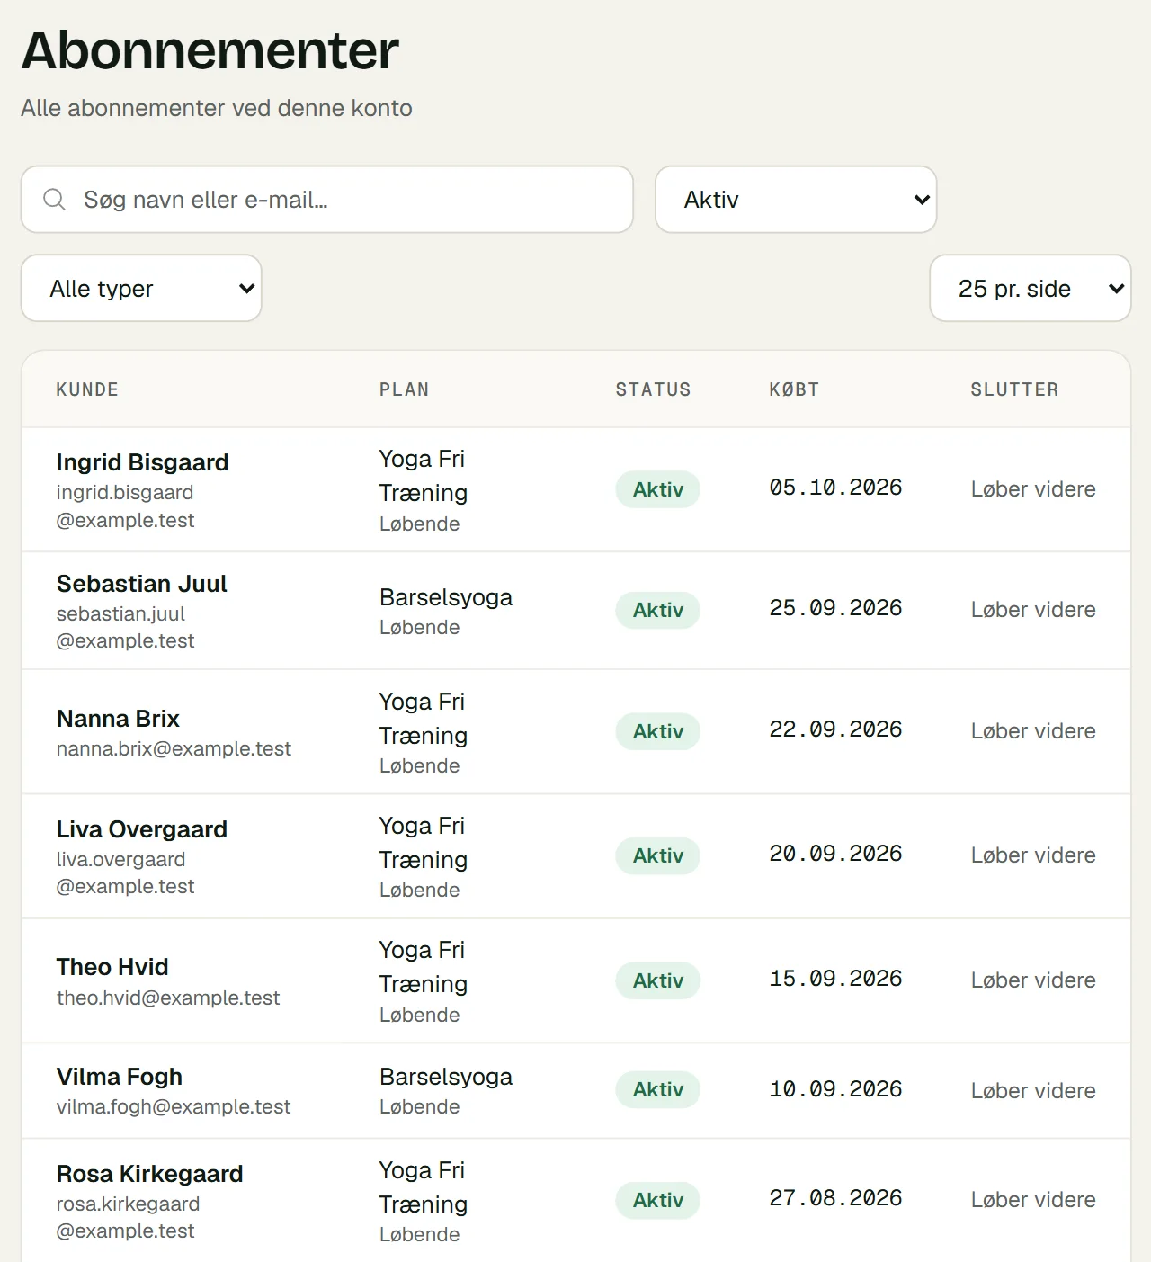Screen dimensions: 1151x1262
Task: Select customer name Theo Hvid
Action: point(112,967)
